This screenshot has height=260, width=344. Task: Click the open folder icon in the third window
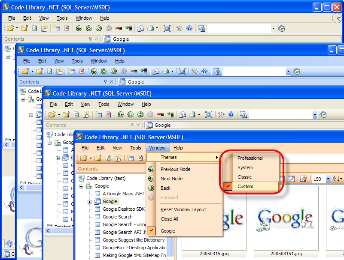pos(52,114)
